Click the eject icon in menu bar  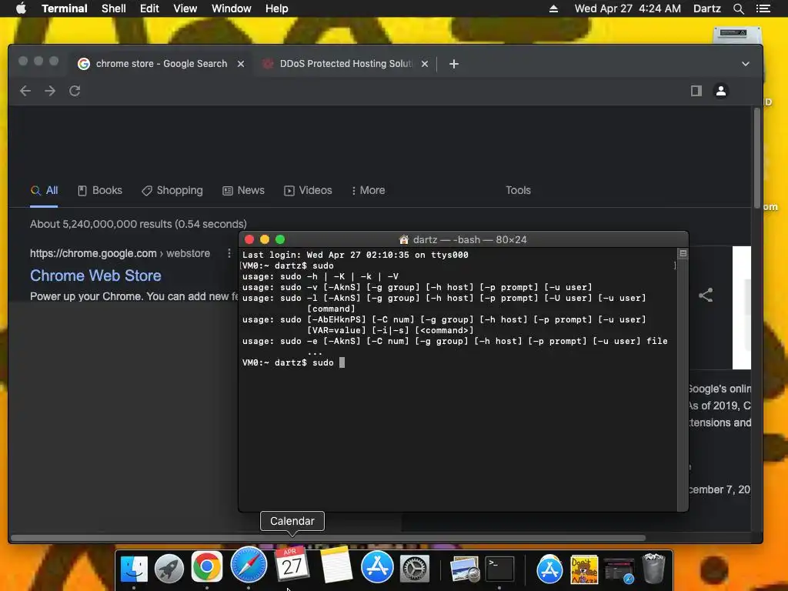click(x=553, y=8)
